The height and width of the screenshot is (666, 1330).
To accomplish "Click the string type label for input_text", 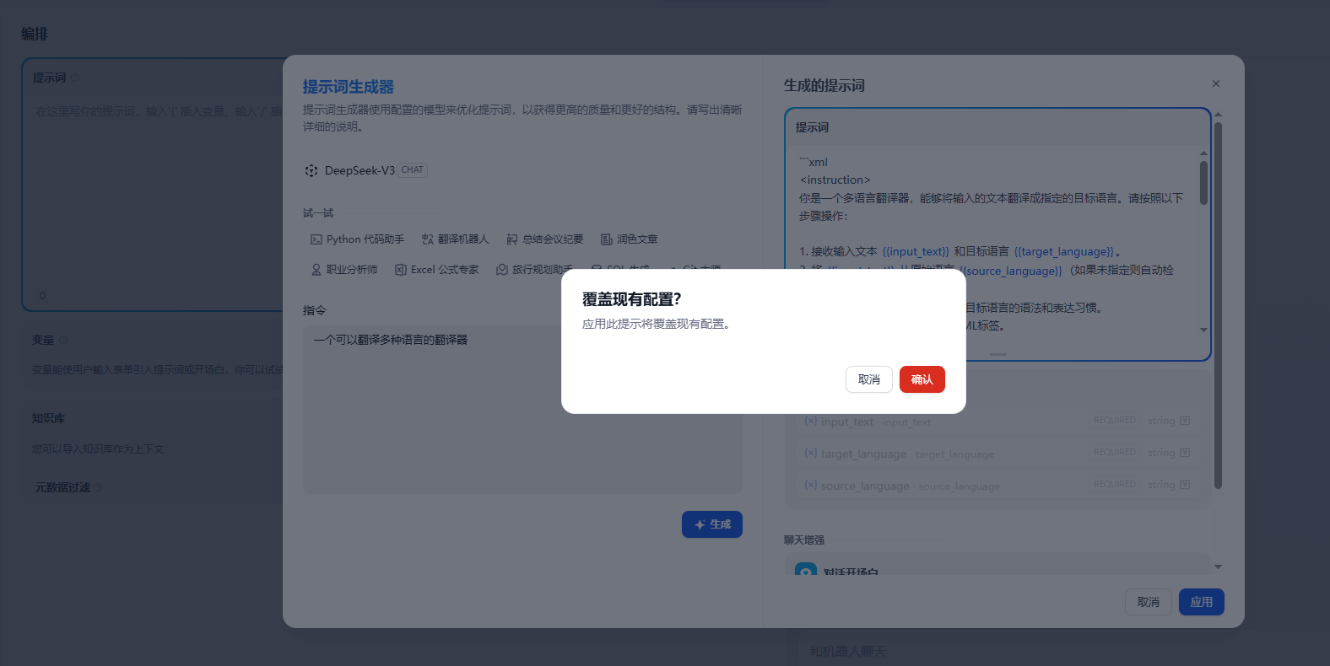I will (x=1161, y=421).
